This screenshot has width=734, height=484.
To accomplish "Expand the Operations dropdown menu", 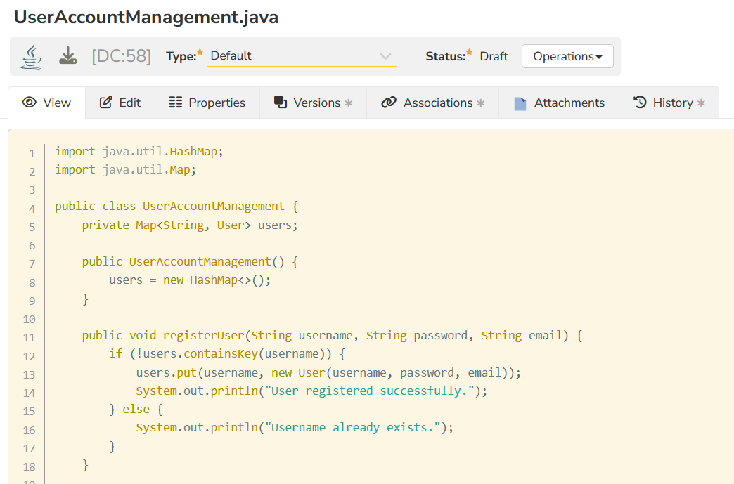I will (567, 56).
